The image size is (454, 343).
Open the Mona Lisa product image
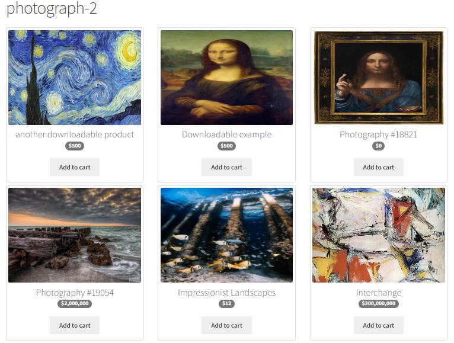coord(226,78)
